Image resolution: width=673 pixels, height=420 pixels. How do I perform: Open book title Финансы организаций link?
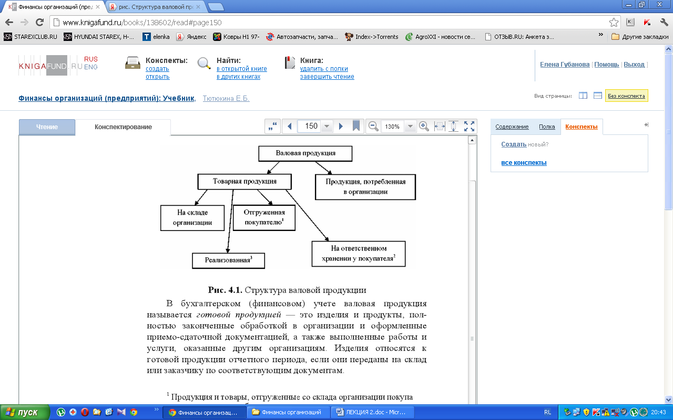coord(107,98)
